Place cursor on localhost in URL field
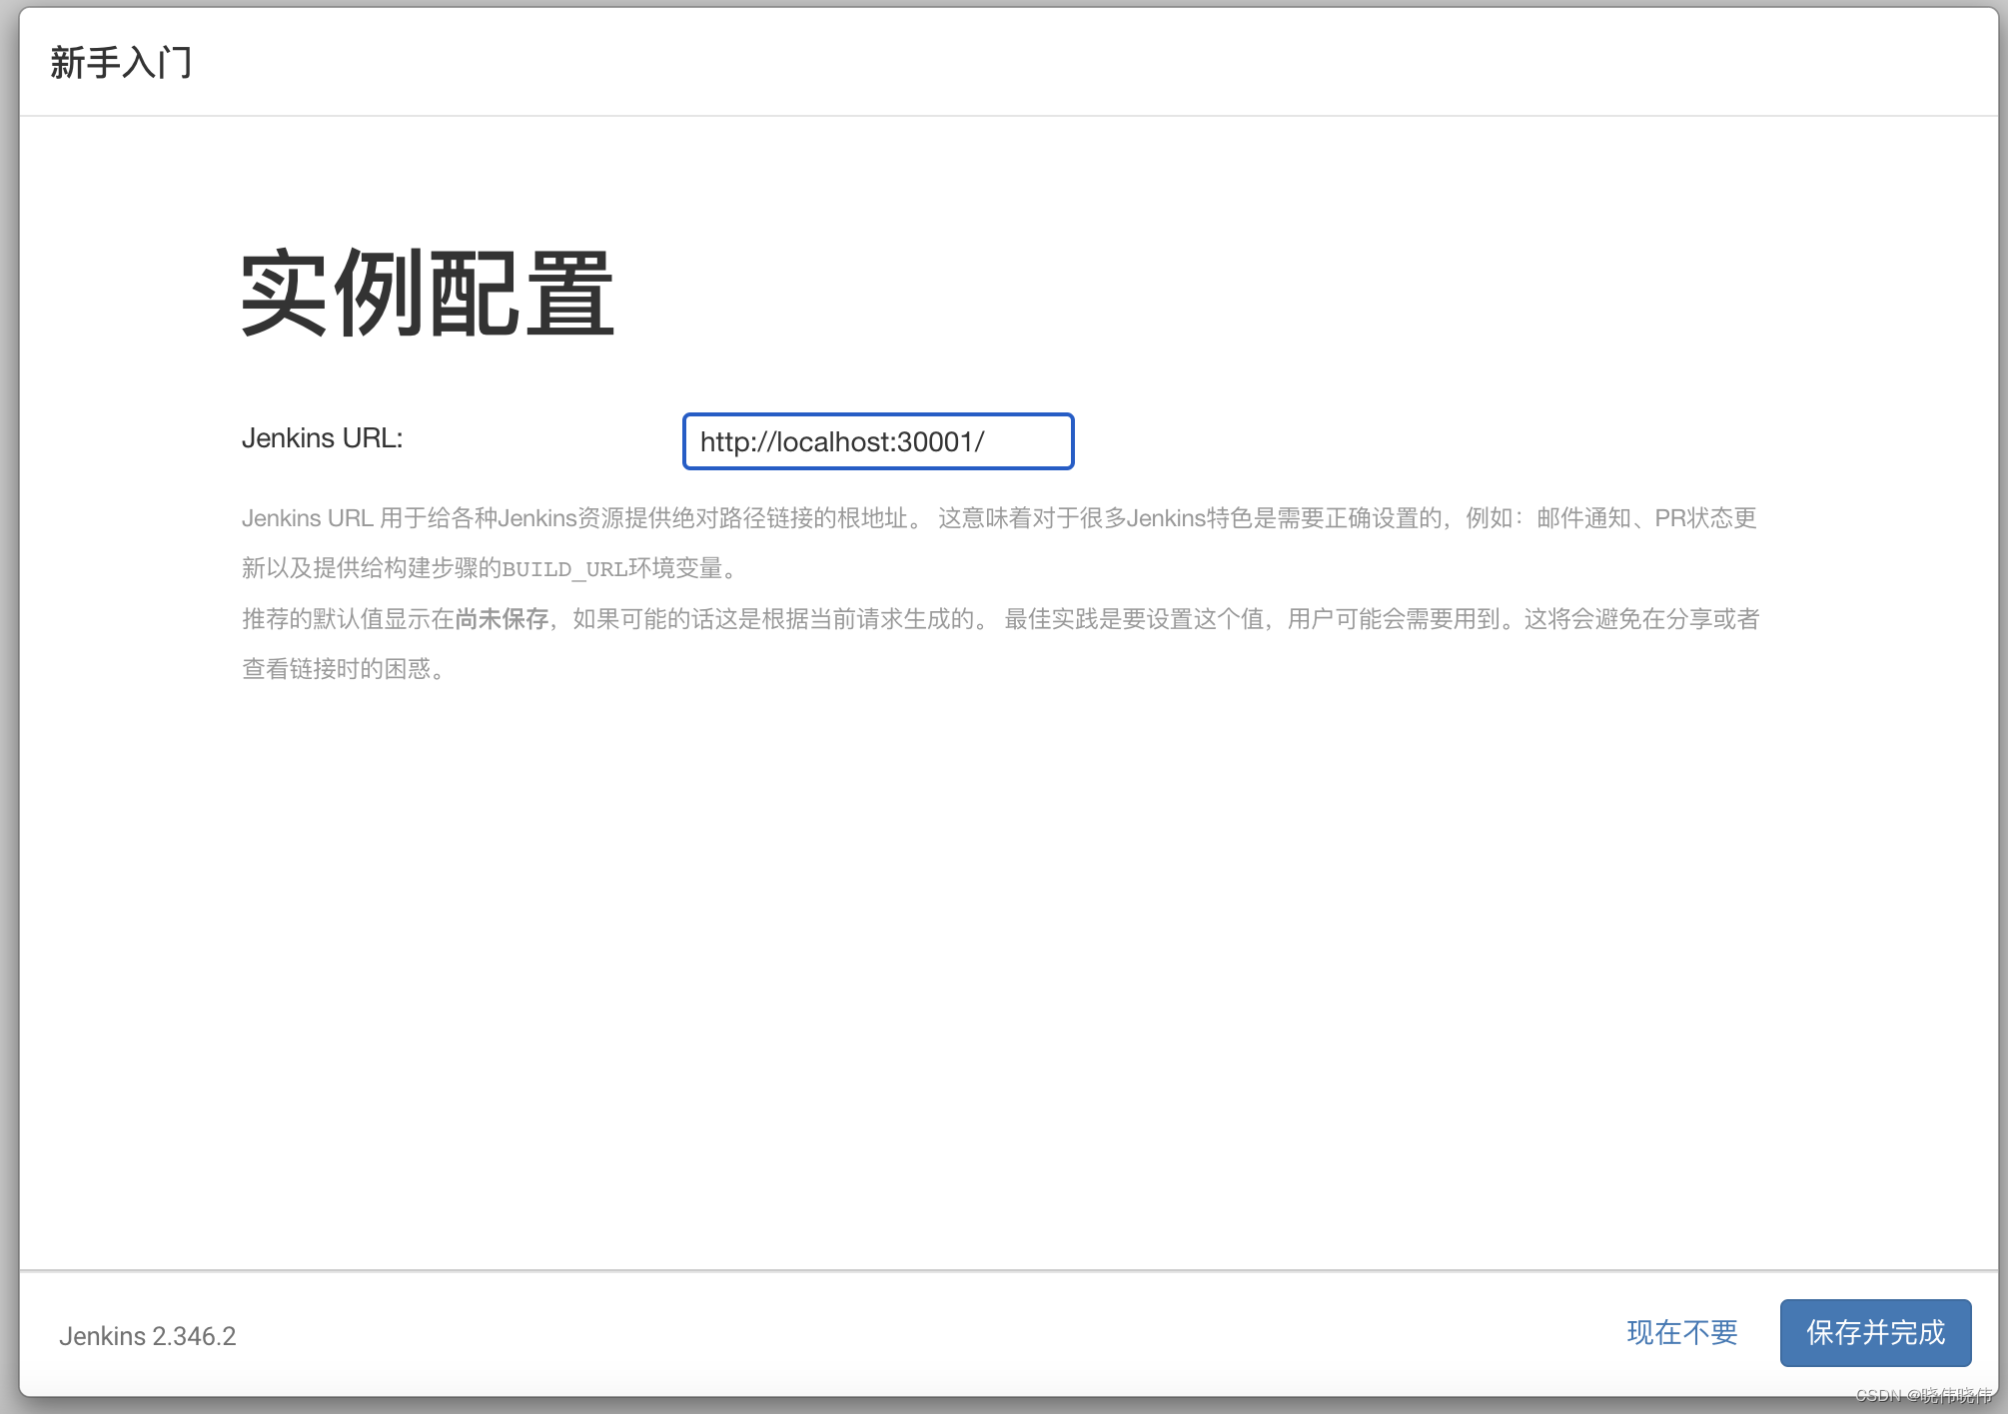This screenshot has height=1414, width=2008. [833, 442]
